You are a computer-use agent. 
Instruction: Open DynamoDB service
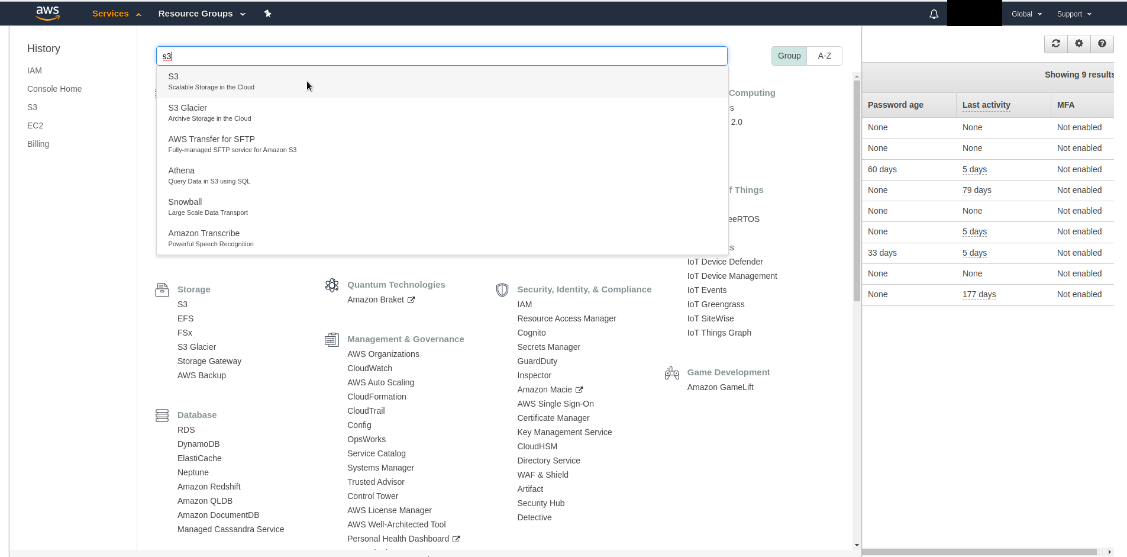[x=198, y=444]
